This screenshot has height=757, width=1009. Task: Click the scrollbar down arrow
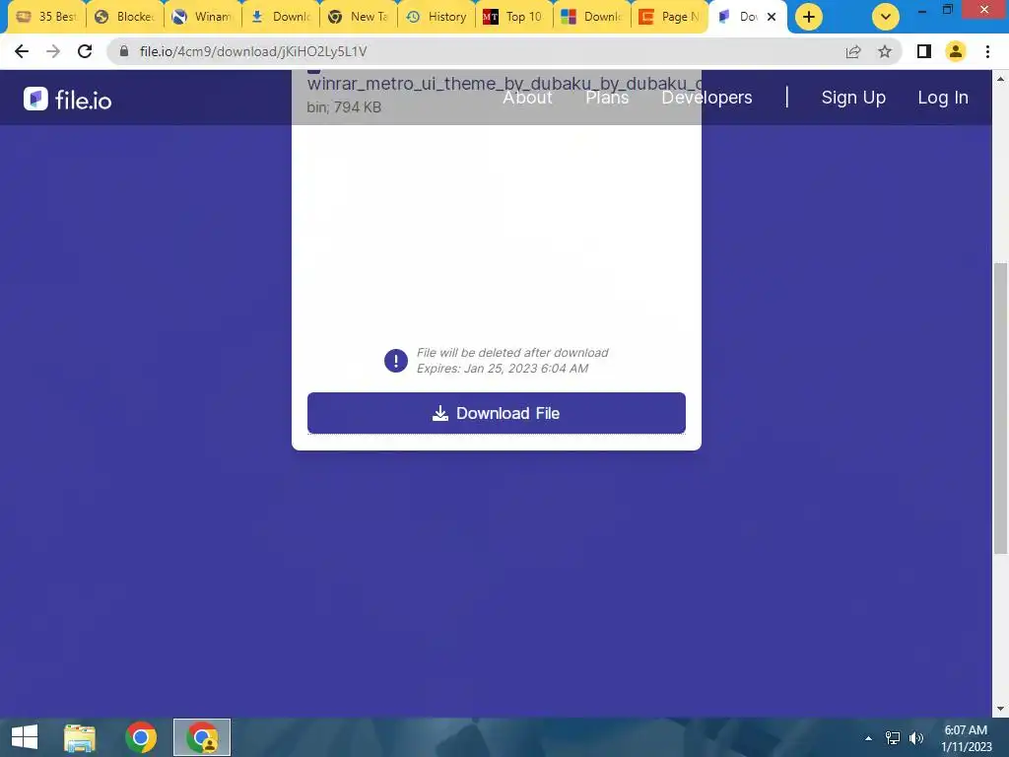coord(1000,709)
